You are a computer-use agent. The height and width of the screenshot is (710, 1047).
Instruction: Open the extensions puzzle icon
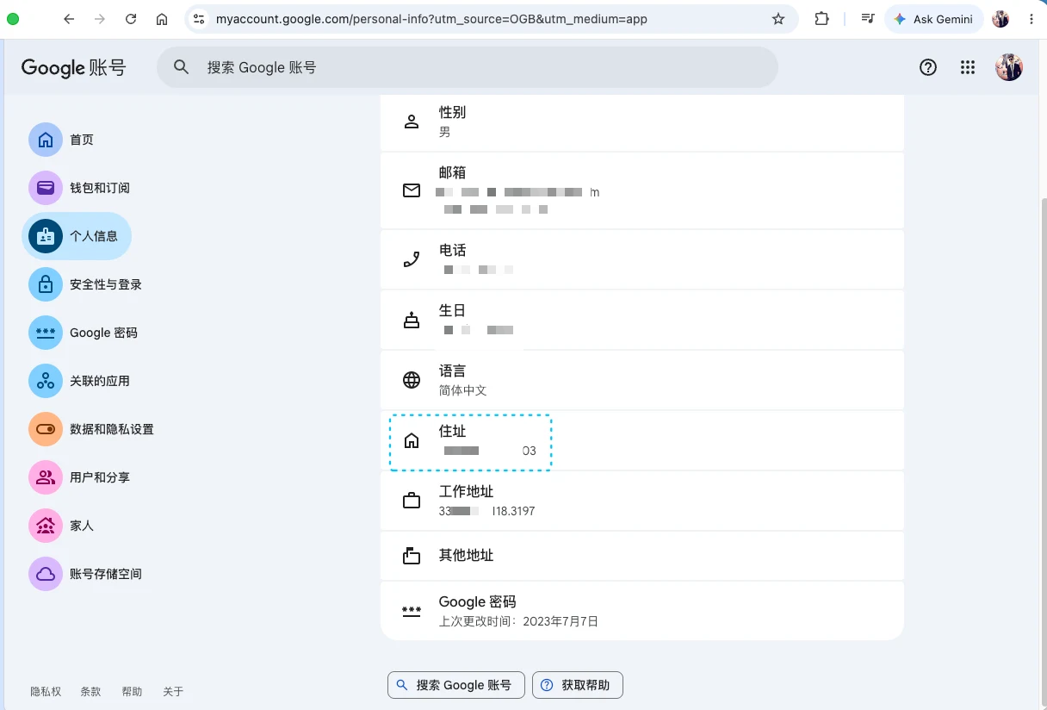(x=821, y=19)
